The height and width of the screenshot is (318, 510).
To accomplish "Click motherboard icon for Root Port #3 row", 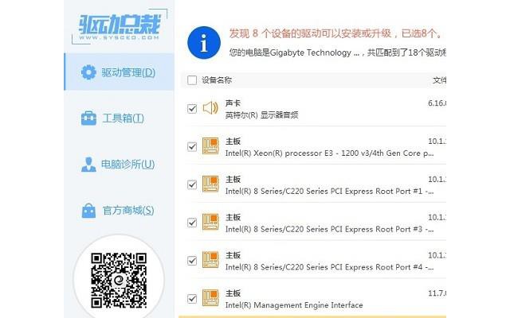I will [x=210, y=222].
